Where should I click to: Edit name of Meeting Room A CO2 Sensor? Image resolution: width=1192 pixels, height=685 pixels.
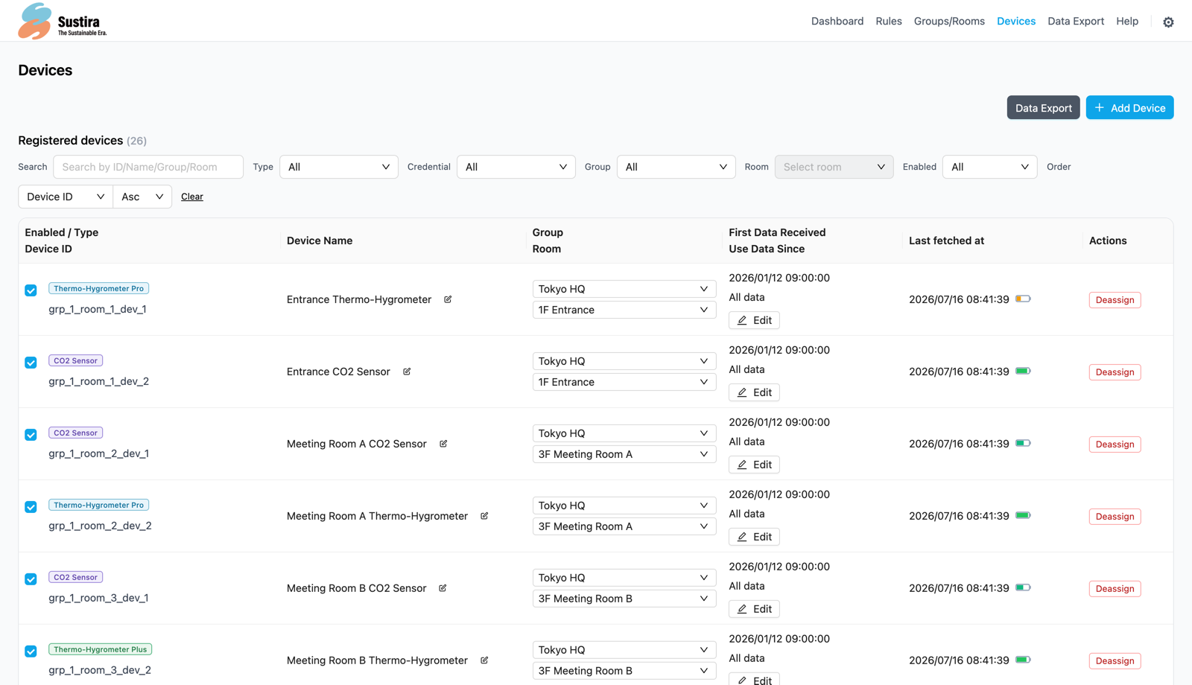coord(443,444)
